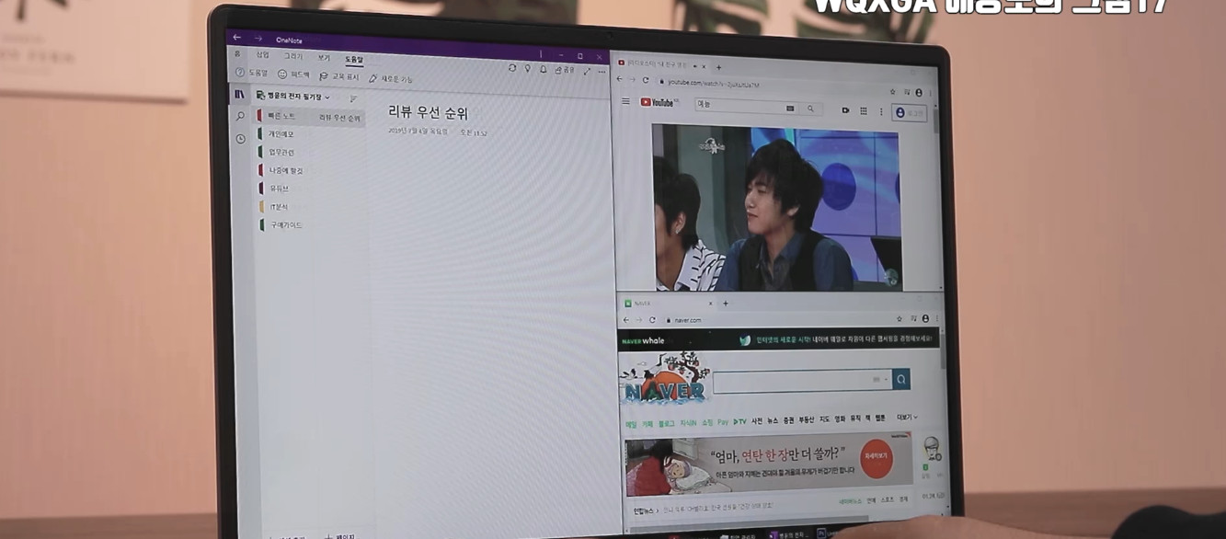Expand the Naver search box dropdown arrow
This screenshot has height=539, width=1226.
point(886,379)
